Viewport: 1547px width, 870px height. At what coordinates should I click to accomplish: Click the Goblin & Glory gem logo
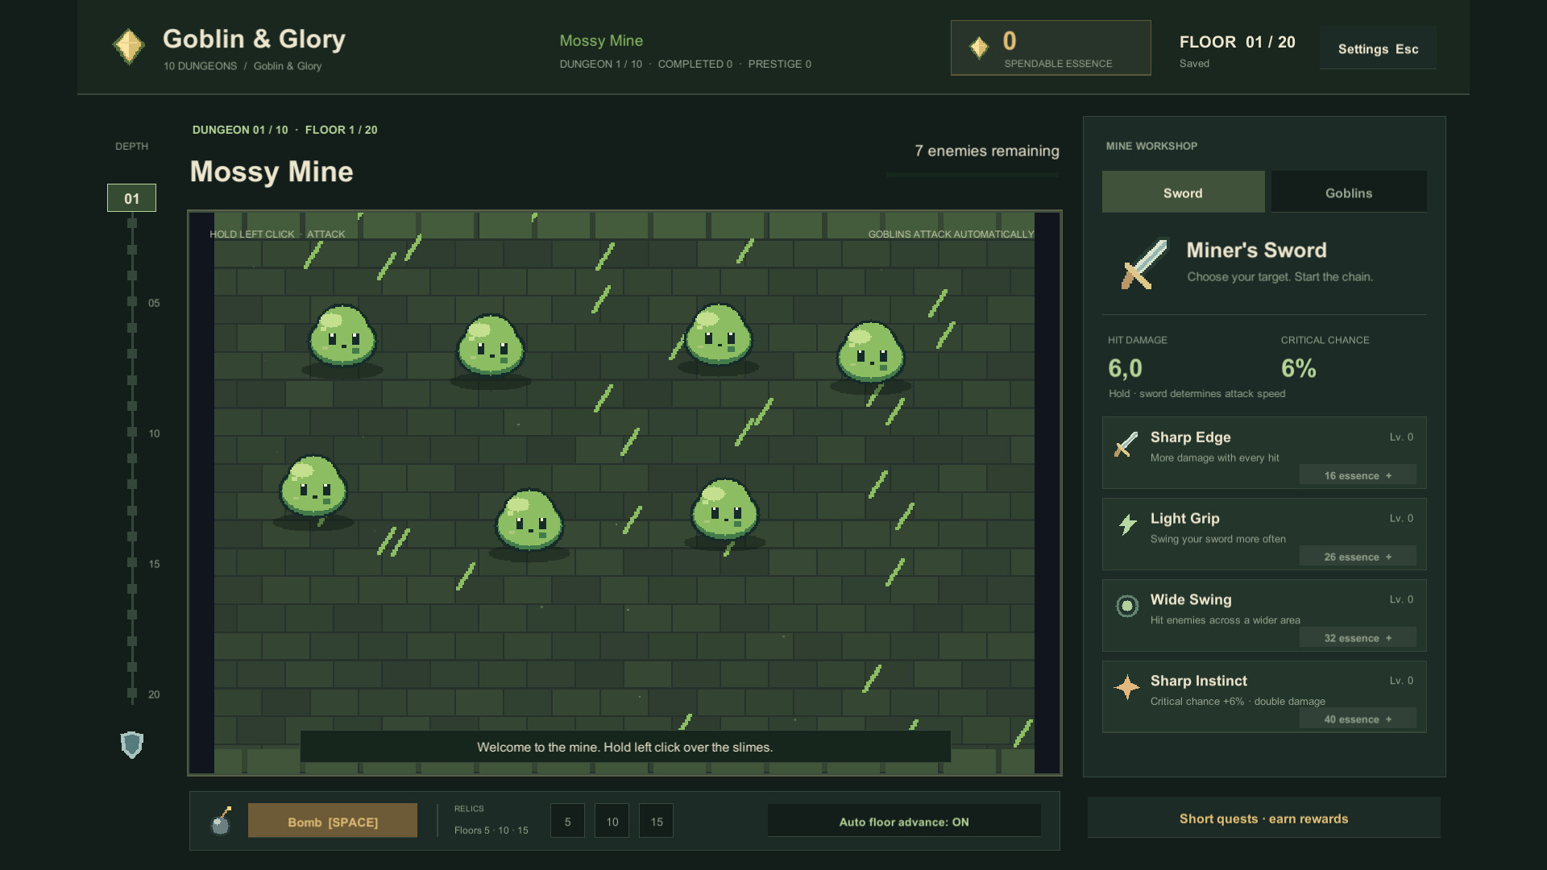coord(129,47)
